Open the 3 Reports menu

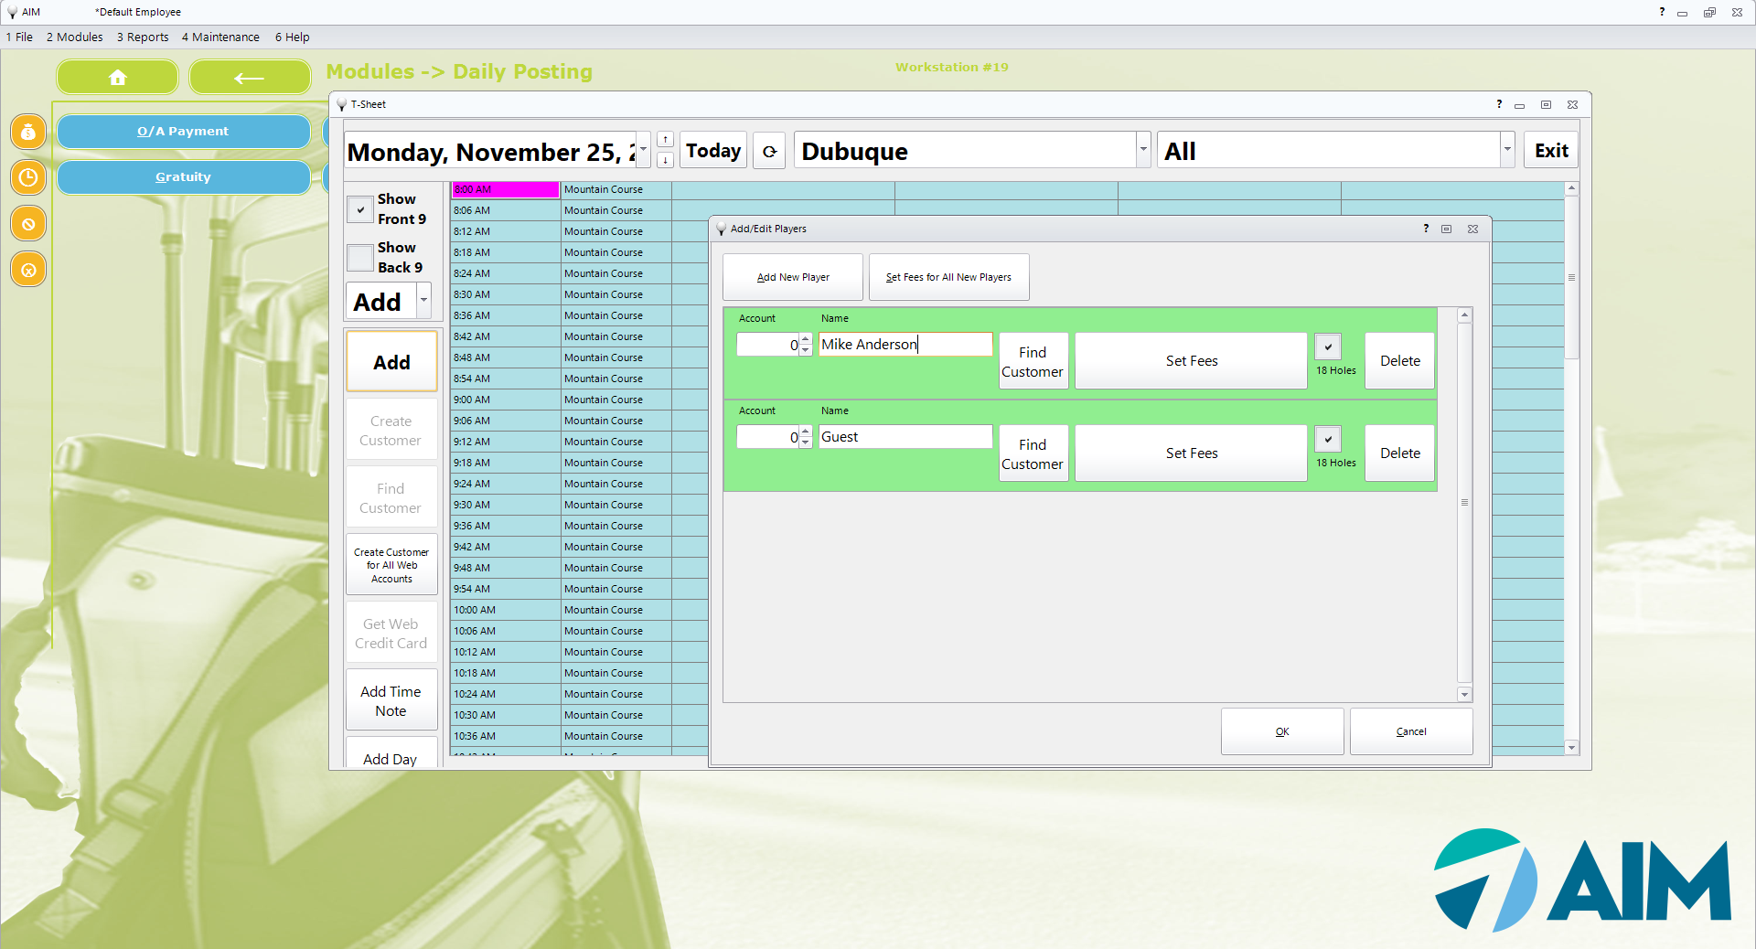coord(143,37)
